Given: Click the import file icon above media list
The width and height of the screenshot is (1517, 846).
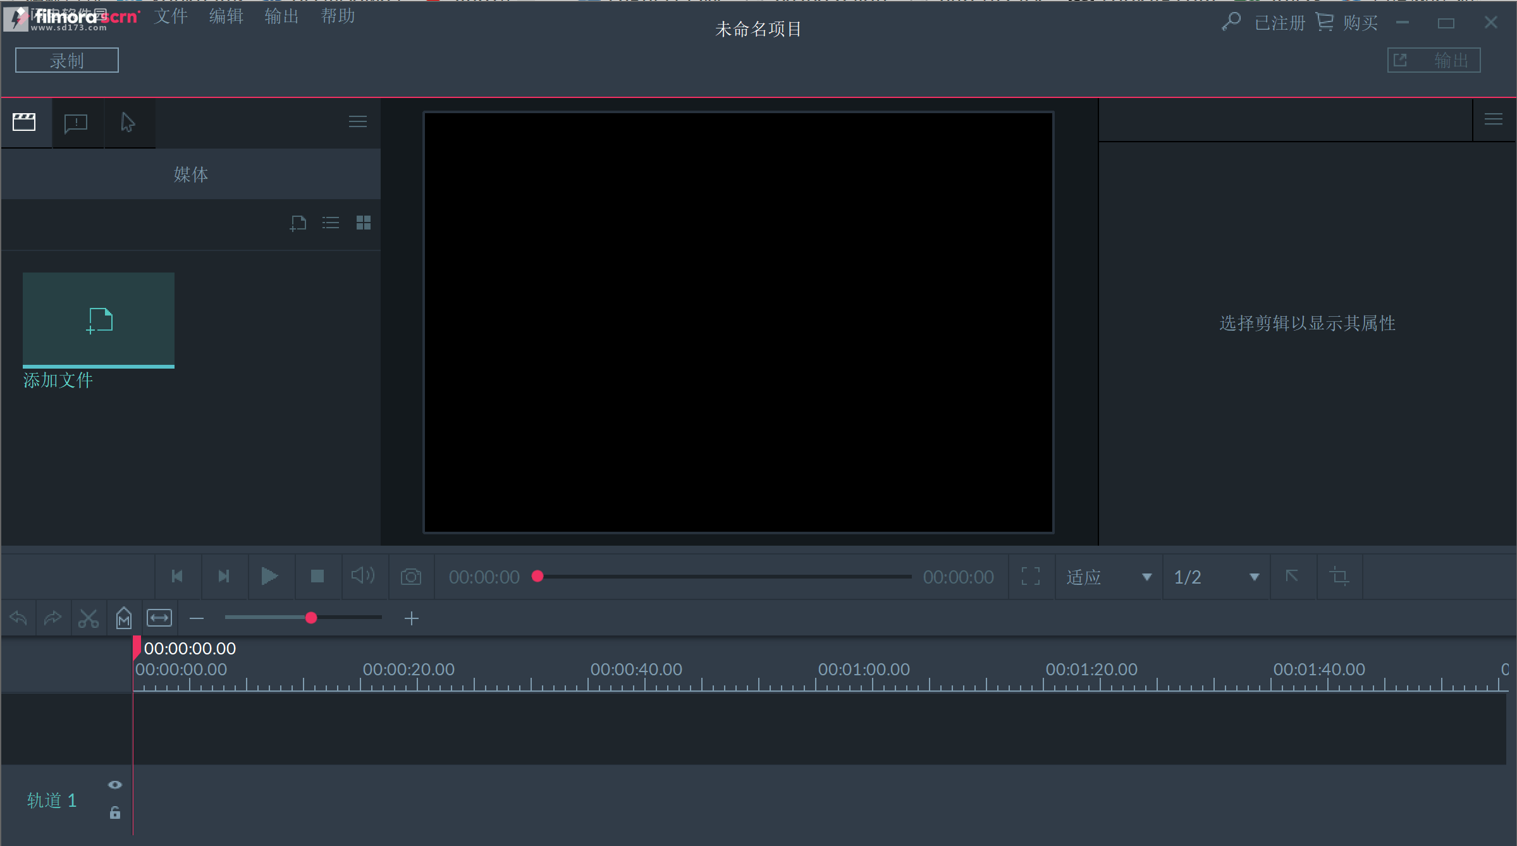Looking at the screenshot, I should click(x=298, y=223).
